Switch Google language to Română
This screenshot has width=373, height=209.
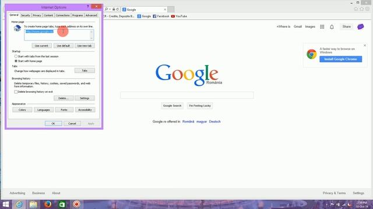188,121
